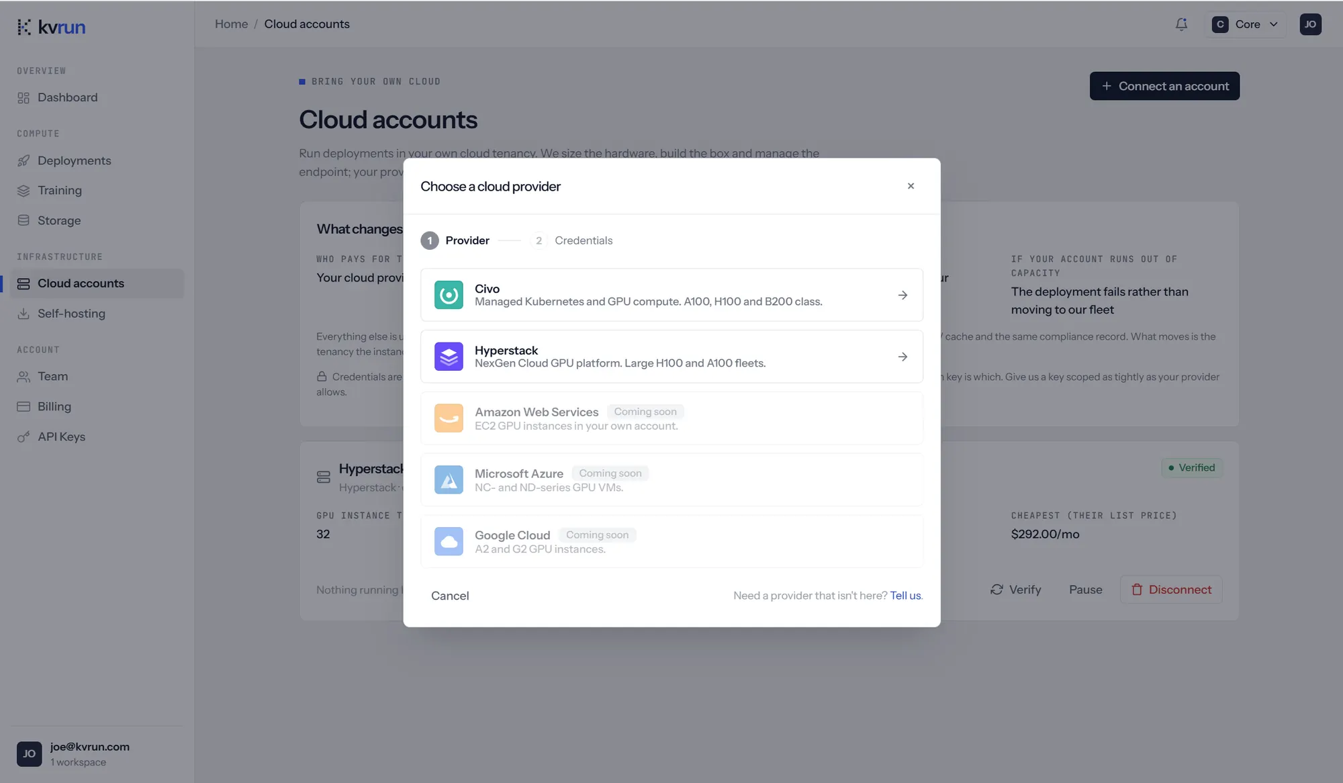This screenshot has width=1343, height=783.
Task: Click the Team people icon
Action: 24,377
